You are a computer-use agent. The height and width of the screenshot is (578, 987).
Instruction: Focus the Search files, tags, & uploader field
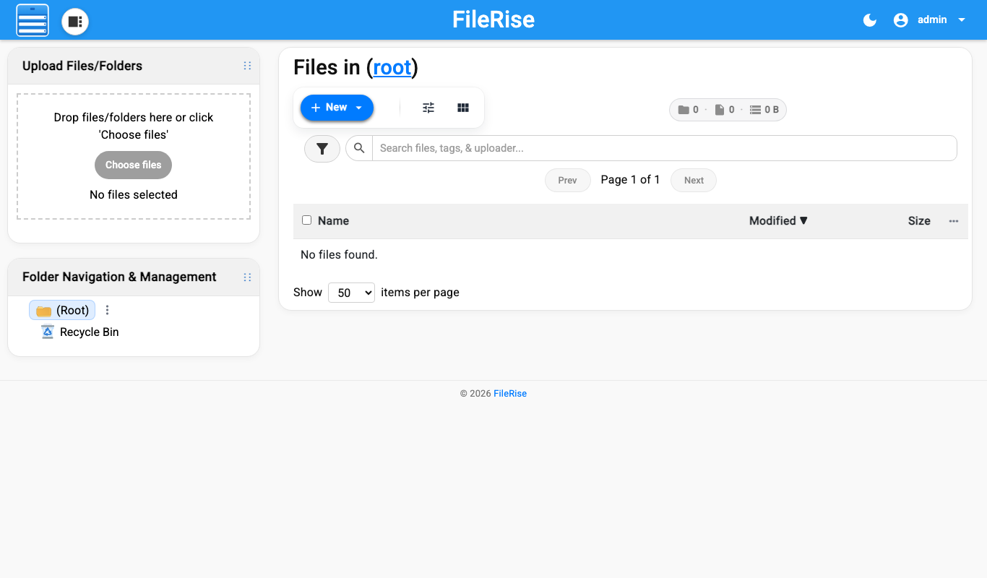click(664, 148)
